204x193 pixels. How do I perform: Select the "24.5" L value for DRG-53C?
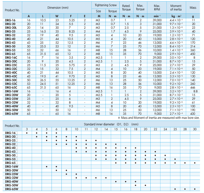tap(43, 84)
